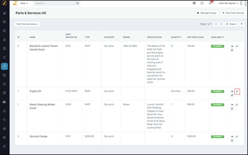Open the New dropdown menu
The height and width of the screenshot is (155, 248).
[x=24, y=3]
